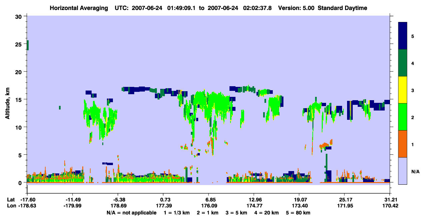Click the colorbar number label 3
The width and height of the screenshot is (433, 222).
tap(412, 91)
